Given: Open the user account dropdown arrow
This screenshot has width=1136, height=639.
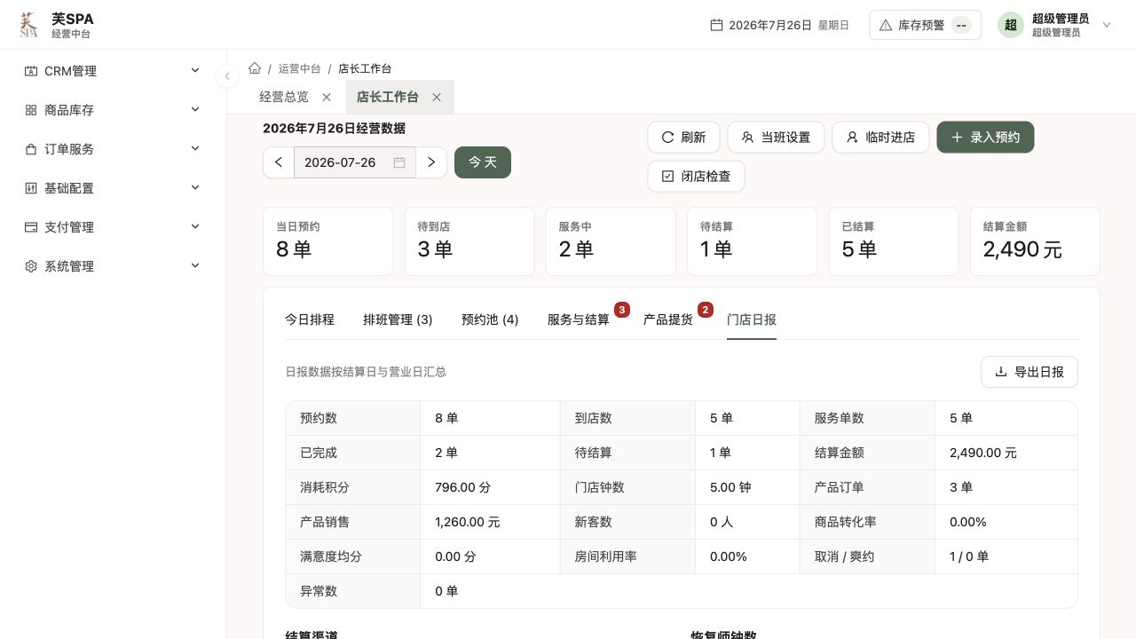Looking at the screenshot, I should point(1107,25).
